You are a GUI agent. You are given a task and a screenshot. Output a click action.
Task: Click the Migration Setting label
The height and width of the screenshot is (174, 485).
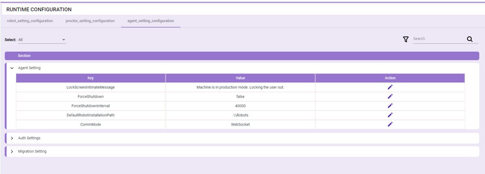pyautogui.click(x=32, y=151)
